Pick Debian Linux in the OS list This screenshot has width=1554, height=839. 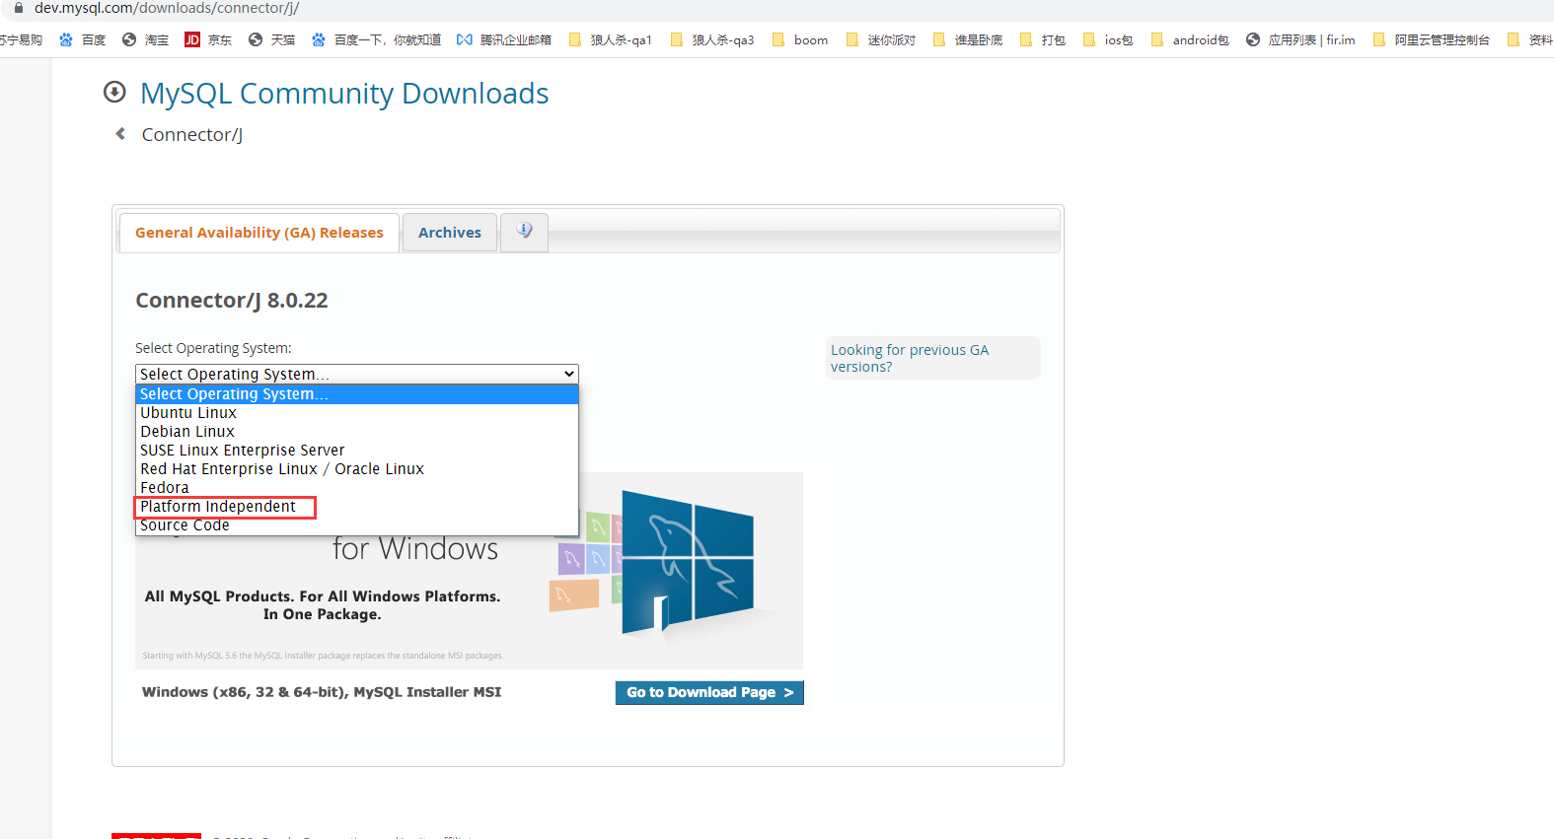tap(356, 432)
